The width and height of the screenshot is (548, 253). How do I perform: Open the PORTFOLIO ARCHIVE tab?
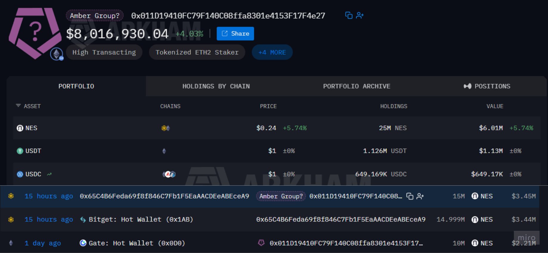pos(357,86)
